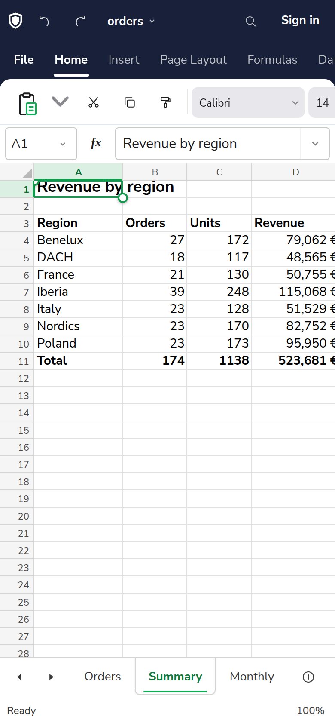Select row 3 header
Screen dimensions: 335x726
17,224
